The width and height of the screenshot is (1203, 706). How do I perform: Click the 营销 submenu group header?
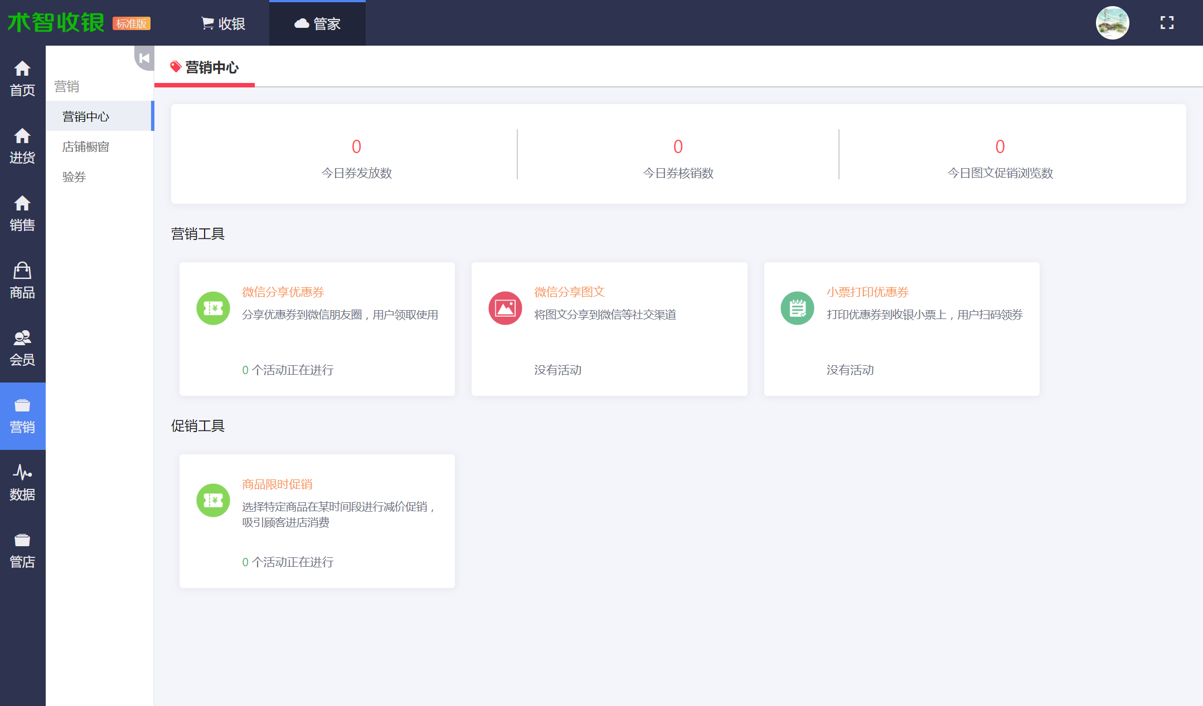click(x=67, y=86)
